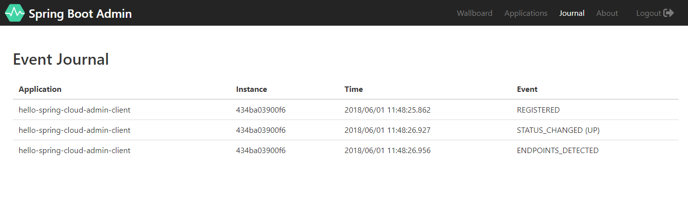Click the Spring Boot Admin brand title
The width and height of the screenshot is (688, 200).
pyautogui.click(x=80, y=14)
